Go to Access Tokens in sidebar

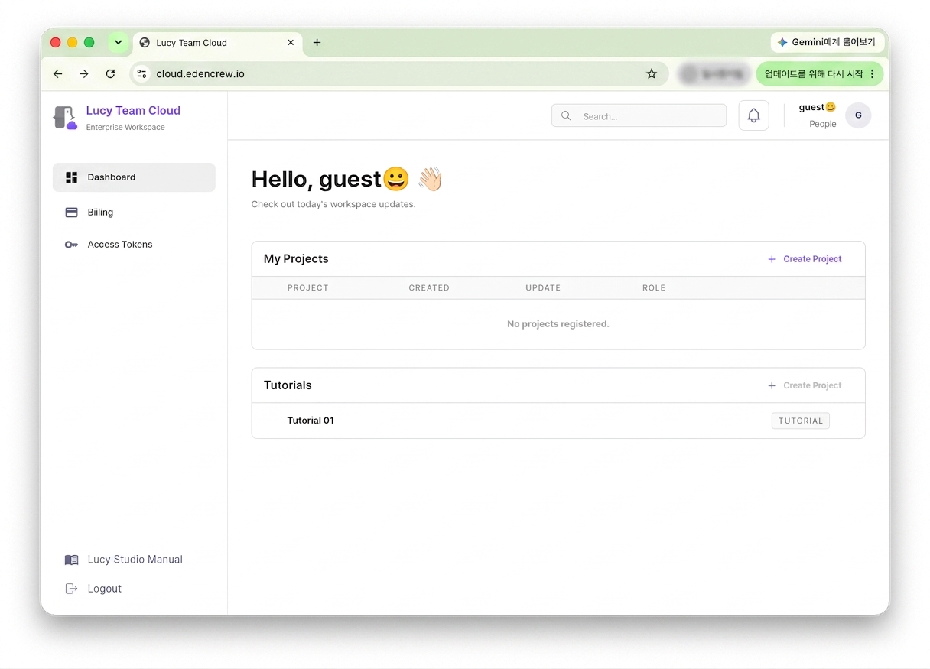pyautogui.click(x=134, y=245)
